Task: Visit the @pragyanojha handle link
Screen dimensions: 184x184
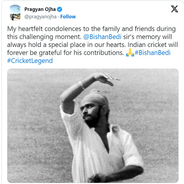Action: click(x=40, y=17)
